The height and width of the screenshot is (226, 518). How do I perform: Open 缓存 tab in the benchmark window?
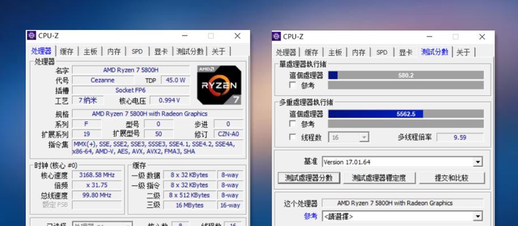click(x=311, y=53)
